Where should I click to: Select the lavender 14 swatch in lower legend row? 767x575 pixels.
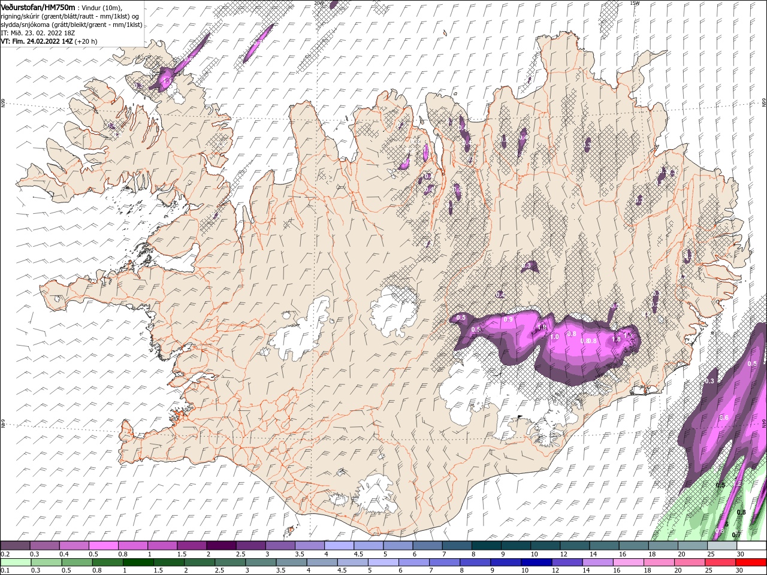(598, 562)
